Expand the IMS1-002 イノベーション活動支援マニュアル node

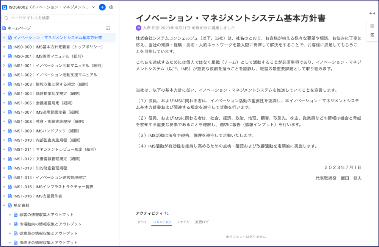click(4, 75)
